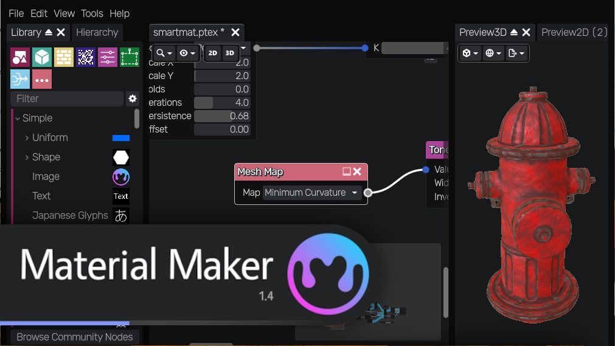Select the 3D cube category icon in Library
The height and width of the screenshot is (346, 615).
point(42,57)
